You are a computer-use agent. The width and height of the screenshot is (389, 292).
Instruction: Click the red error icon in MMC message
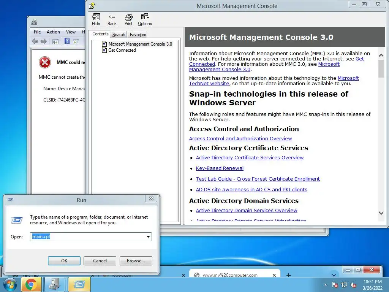45,62
